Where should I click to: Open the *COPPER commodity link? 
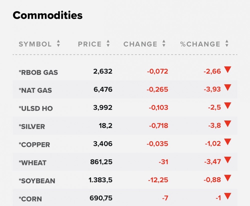coord(34,145)
